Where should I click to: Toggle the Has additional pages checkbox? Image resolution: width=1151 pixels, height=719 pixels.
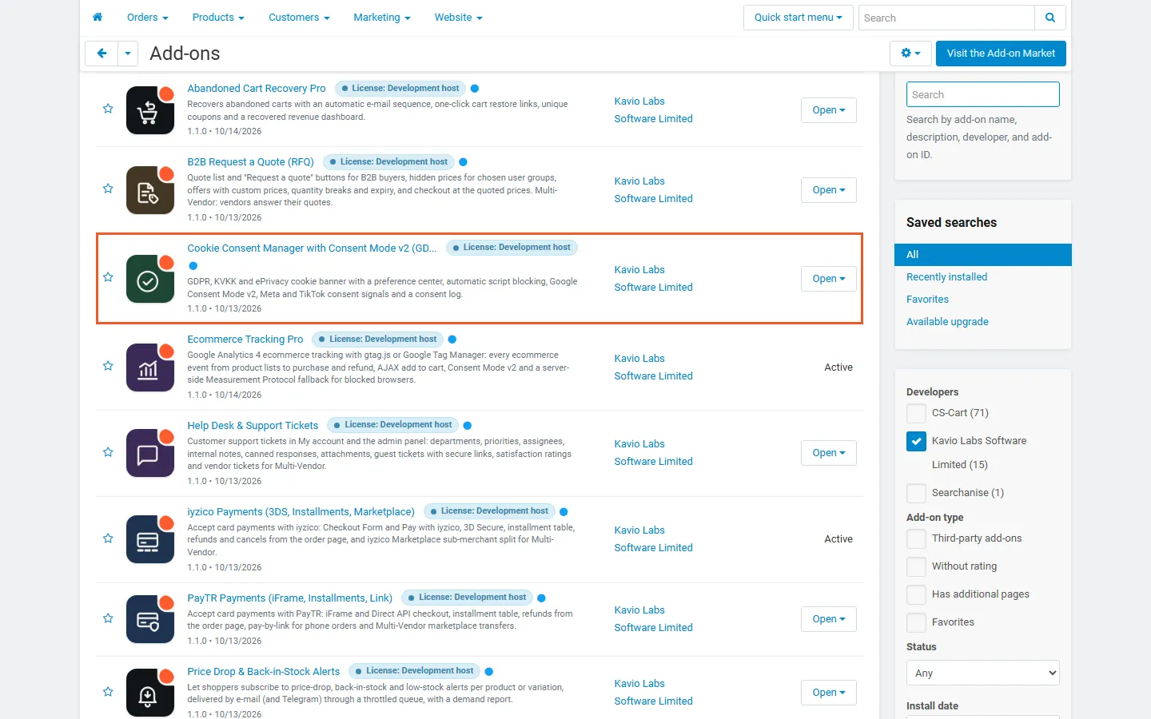pos(916,594)
